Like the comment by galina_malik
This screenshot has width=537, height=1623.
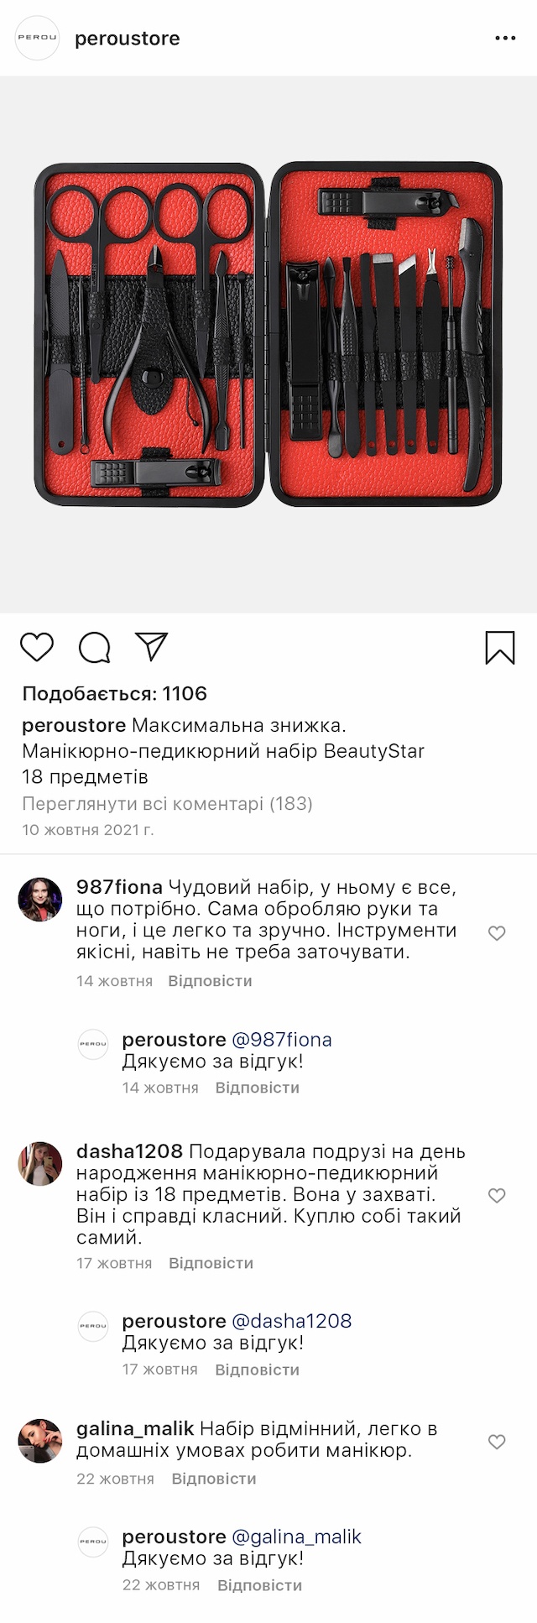click(x=497, y=1442)
